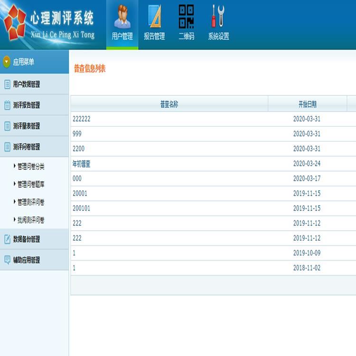Click the arrow bullet before 批阅测评问卷
Image resolution: width=356 pixels, height=356 pixels.
pyautogui.click(x=15, y=219)
